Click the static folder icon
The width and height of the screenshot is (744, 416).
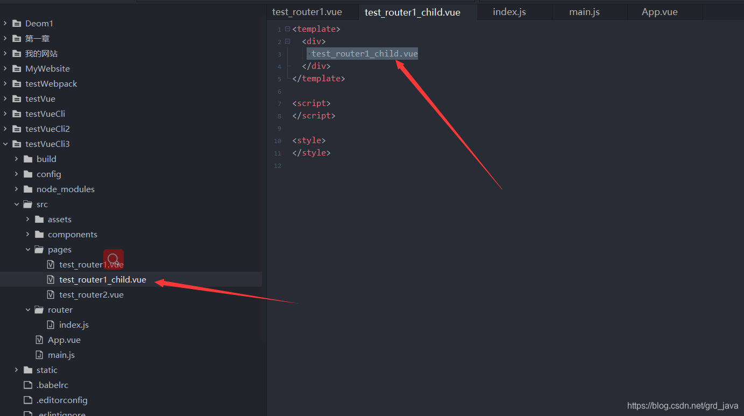click(x=28, y=370)
